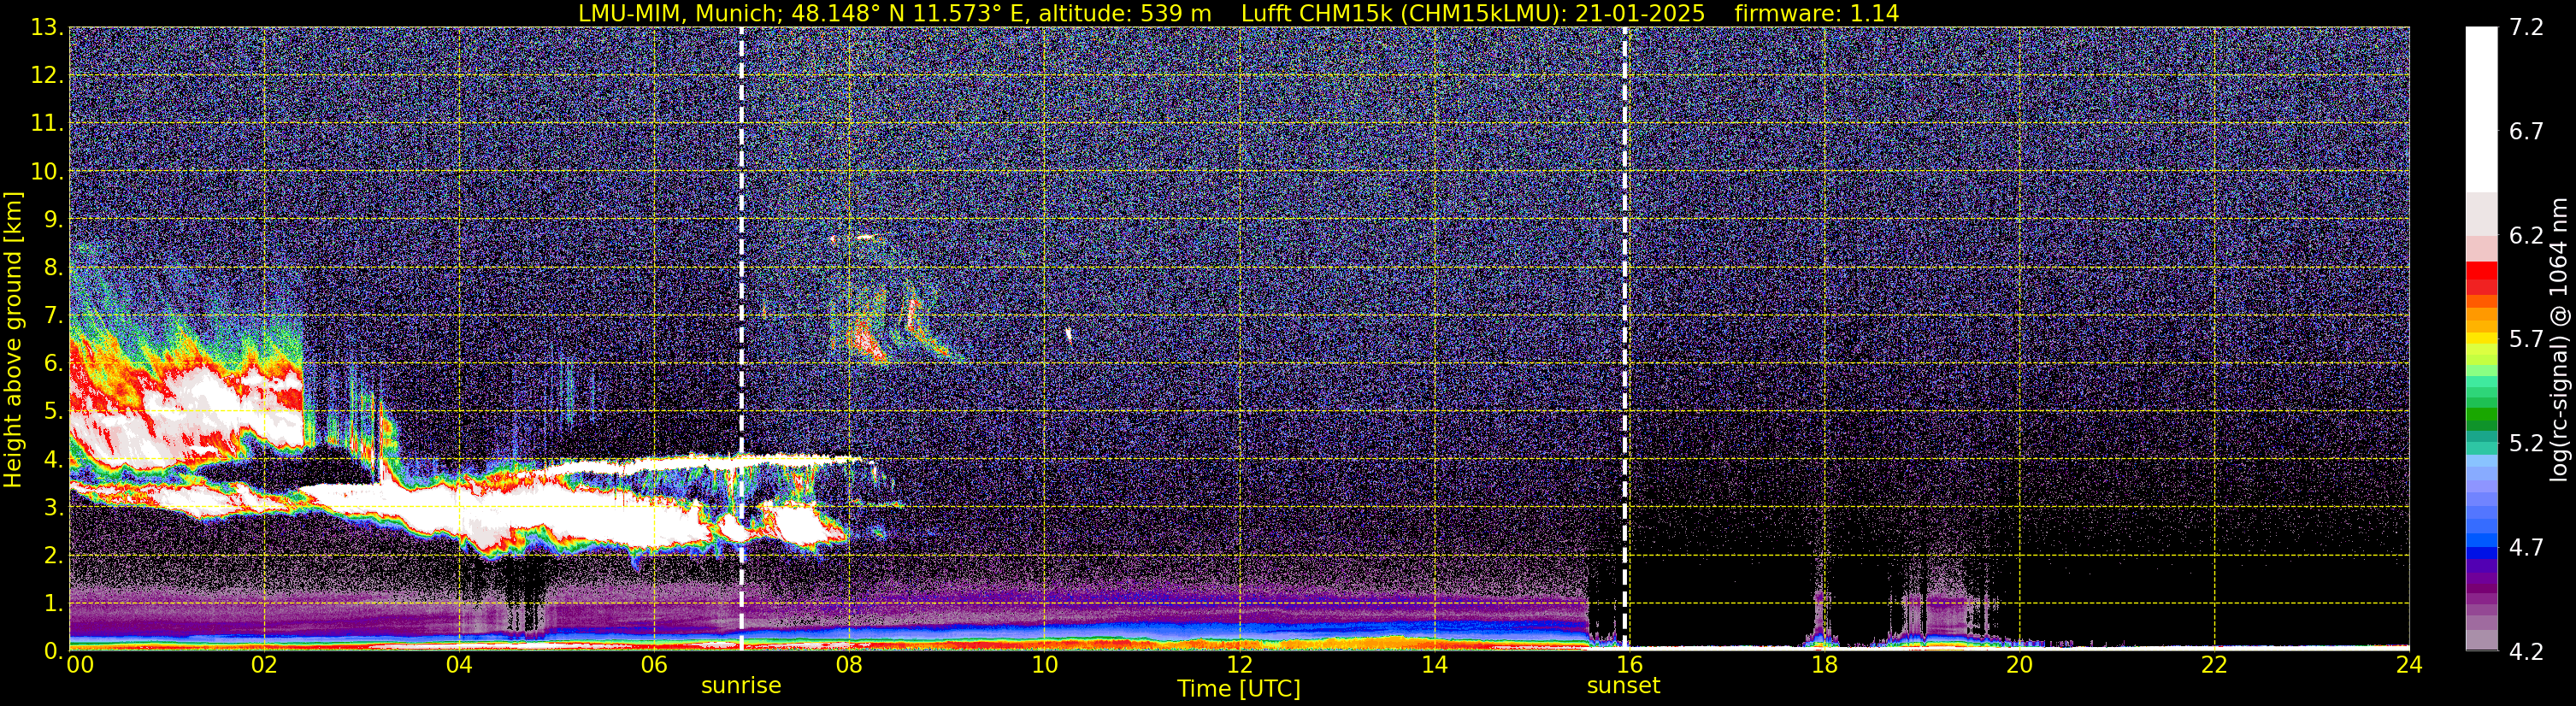
Task: Click the height tick label 6.
Action: click(x=53, y=364)
